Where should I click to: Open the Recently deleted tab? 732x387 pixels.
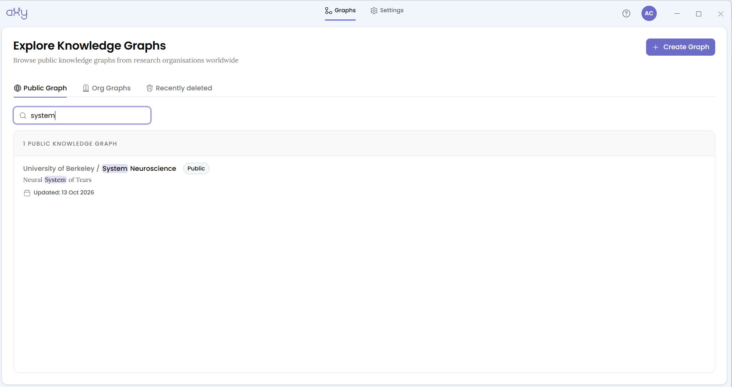[179, 88]
